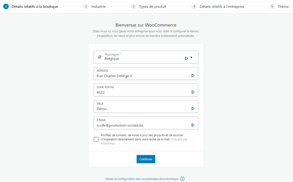The image size is (293, 182).
Task: Click the step 1 circle icon
Action: 6,7
